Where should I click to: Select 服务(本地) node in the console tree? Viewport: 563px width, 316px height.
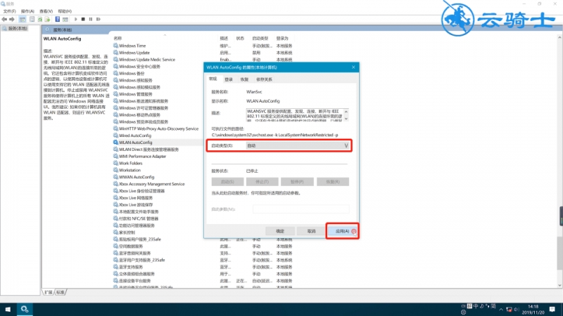[18, 28]
